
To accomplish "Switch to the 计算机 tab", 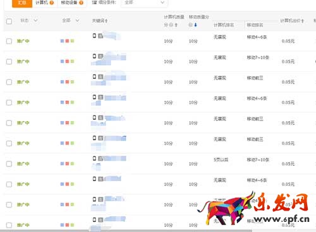I will pos(42,3).
